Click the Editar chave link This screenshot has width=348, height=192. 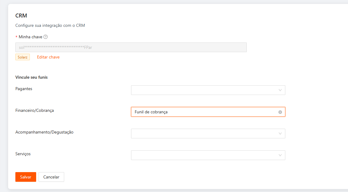(48, 57)
